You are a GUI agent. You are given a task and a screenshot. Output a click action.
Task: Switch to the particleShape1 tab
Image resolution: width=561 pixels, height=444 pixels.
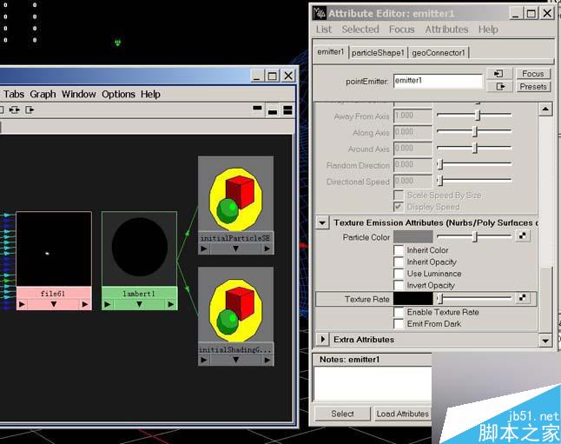pyautogui.click(x=378, y=53)
